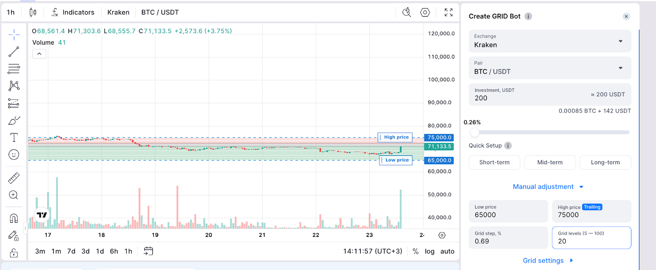The image size is (656, 270).
Task: Expand the Manual adjustment section
Action: click(x=548, y=187)
